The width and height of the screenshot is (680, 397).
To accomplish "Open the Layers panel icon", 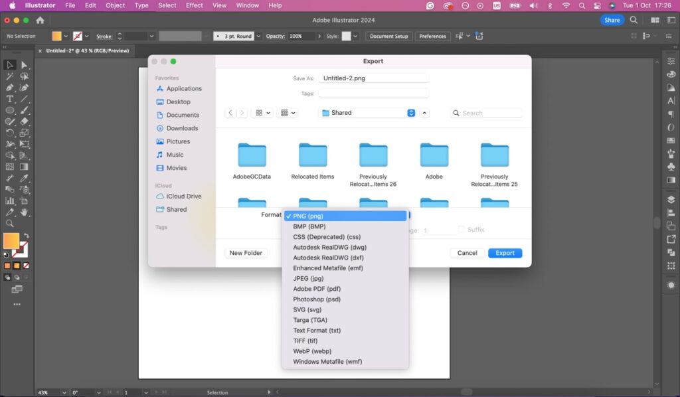I will 671,199.
